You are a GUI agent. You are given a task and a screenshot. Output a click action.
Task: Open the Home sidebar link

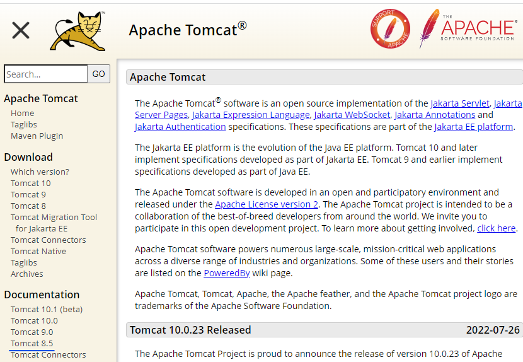pyautogui.click(x=22, y=114)
